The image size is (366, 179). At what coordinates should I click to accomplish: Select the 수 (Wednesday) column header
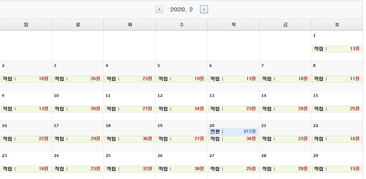[x=182, y=25]
